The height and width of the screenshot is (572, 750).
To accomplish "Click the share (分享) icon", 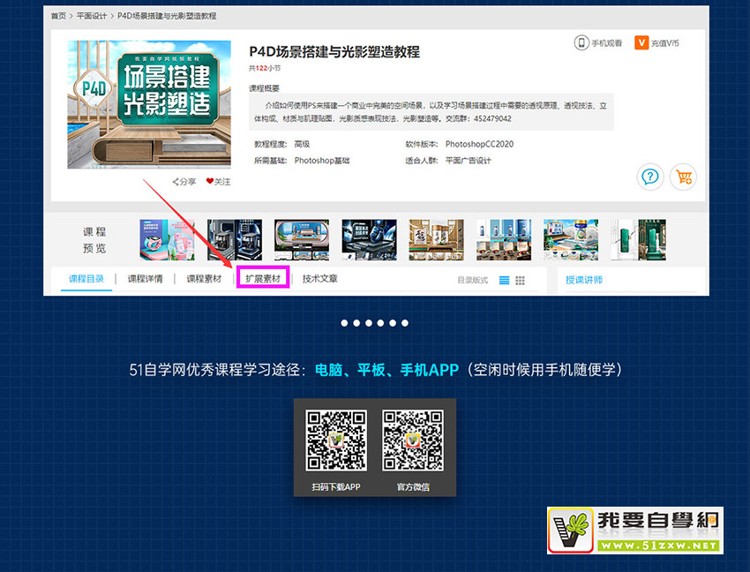I will click(x=176, y=182).
